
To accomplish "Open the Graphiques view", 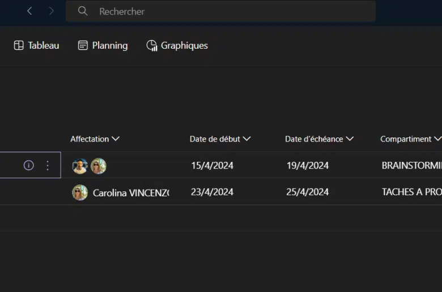I will (x=177, y=45).
